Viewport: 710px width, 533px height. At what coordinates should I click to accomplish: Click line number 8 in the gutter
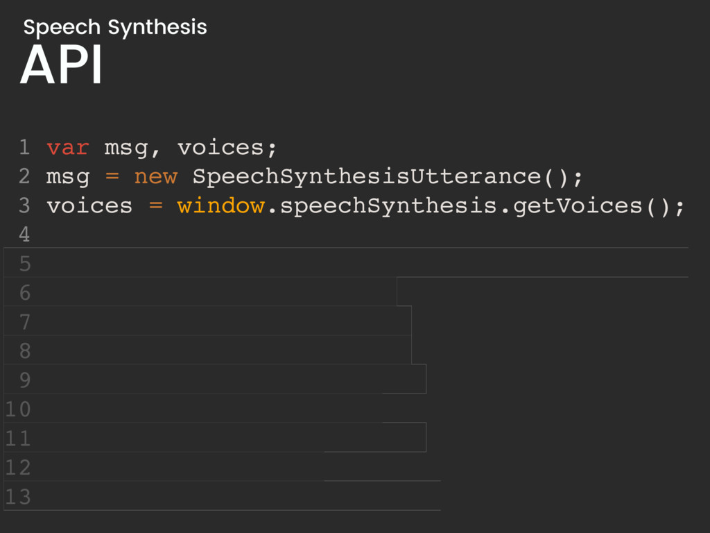24,350
